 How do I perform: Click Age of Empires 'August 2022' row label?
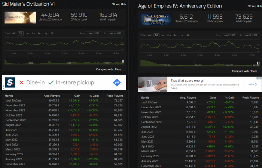point(149,127)
